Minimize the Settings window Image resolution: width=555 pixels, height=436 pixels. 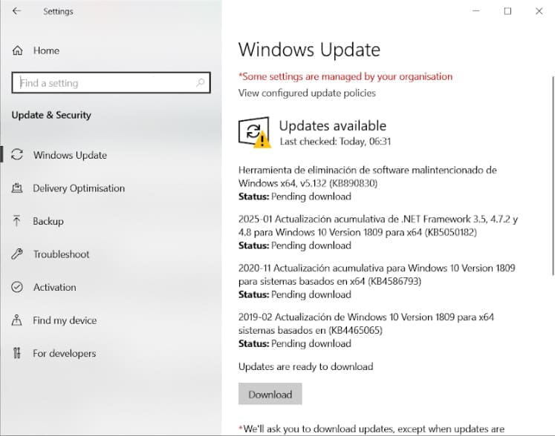[x=476, y=11]
